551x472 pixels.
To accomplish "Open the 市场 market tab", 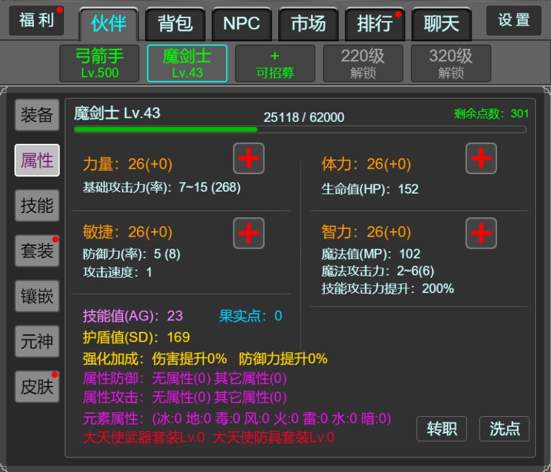I will tap(308, 24).
